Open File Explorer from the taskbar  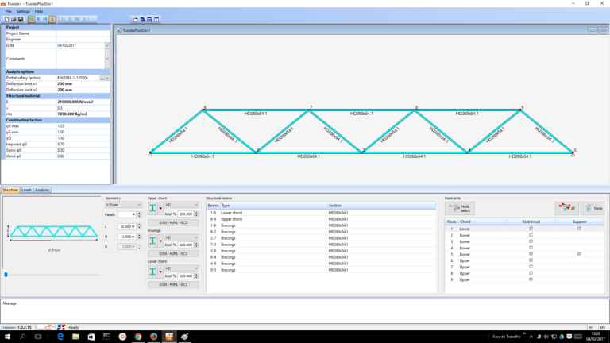(x=76, y=337)
